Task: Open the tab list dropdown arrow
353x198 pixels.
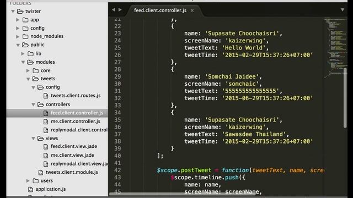Action: point(343,10)
